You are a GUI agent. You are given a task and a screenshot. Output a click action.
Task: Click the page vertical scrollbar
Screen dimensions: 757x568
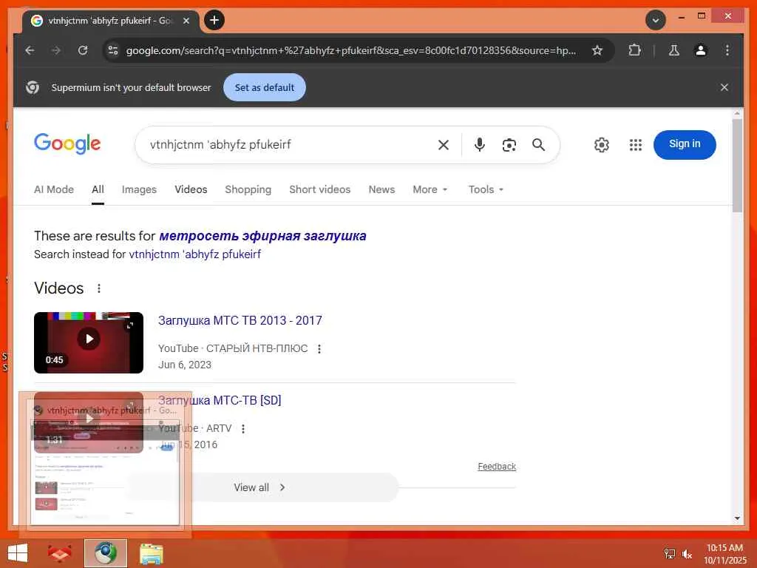coord(737,164)
